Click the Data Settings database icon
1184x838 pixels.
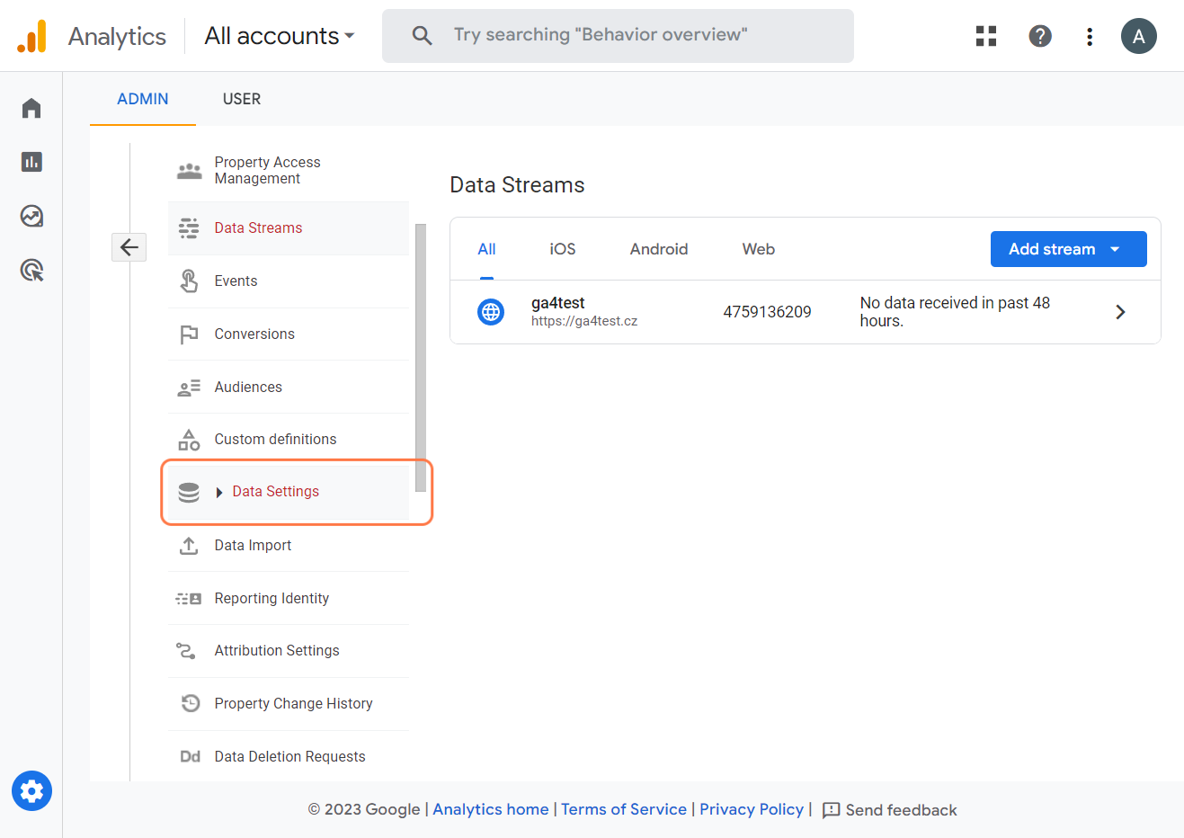[189, 492]
